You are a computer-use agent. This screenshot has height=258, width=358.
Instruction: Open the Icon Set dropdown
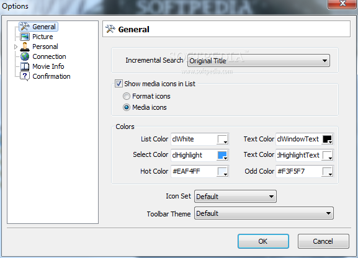tap(235, 197)
